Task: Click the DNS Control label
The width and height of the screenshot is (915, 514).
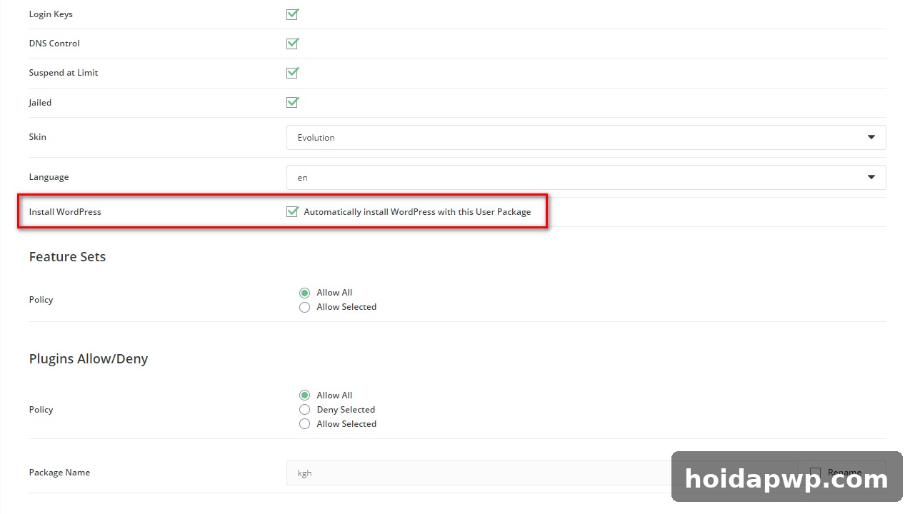Action: click(54, 44)
